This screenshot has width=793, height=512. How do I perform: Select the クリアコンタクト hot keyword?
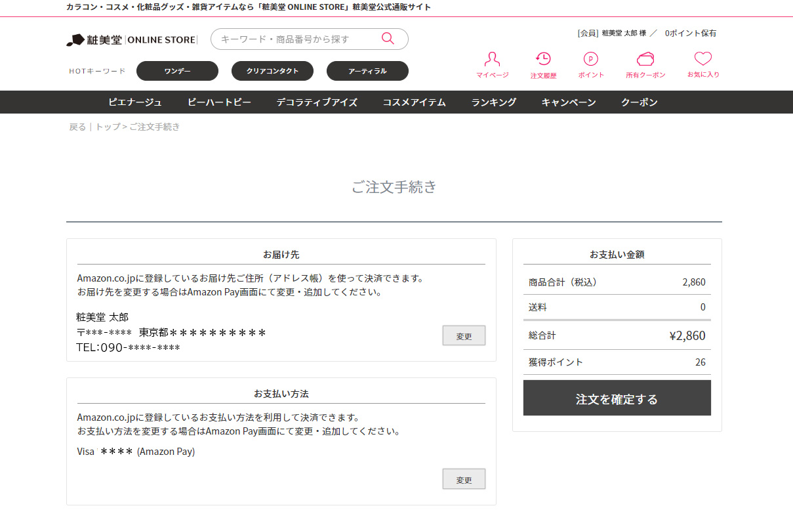click(272, 71)
